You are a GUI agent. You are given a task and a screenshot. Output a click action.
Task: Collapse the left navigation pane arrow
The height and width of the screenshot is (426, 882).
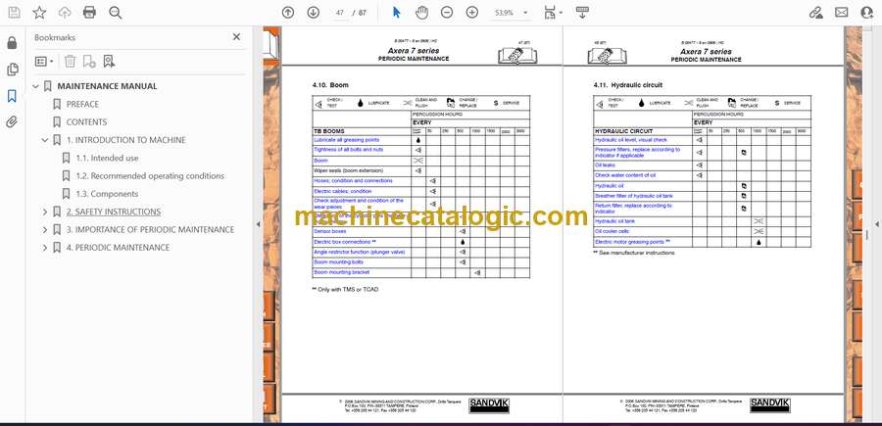coord(258,224)
